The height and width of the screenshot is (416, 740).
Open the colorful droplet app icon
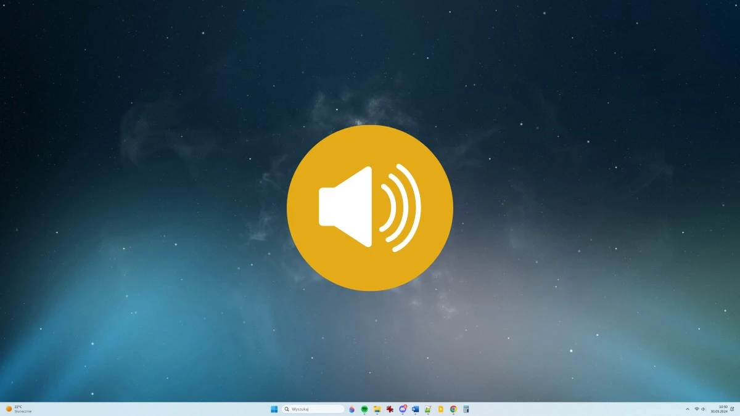point(351,409)
